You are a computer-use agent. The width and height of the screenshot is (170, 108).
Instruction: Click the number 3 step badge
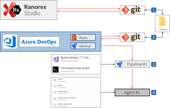click(154, 64)
